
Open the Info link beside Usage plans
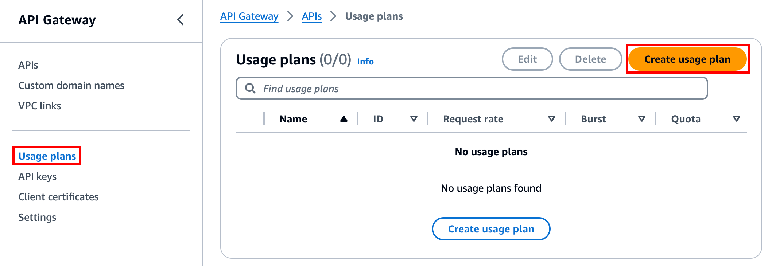(365, 61)
